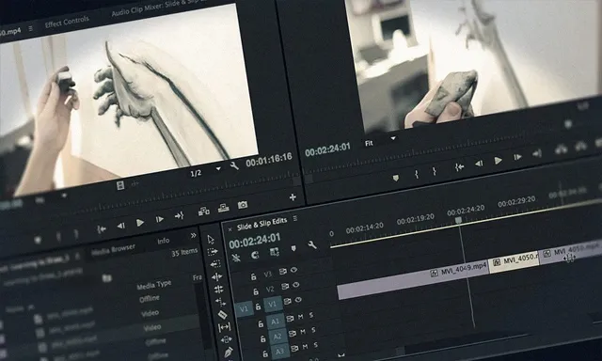
Task: Hide V3 track output eye
Action: pos(294,270)
